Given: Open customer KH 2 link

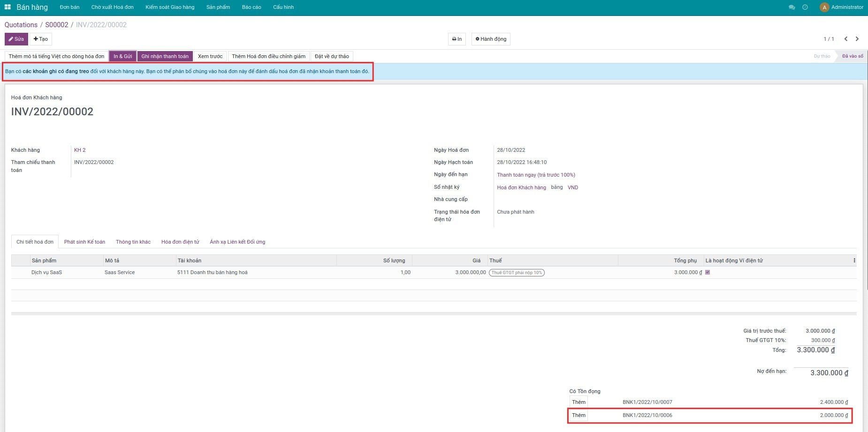Looking at the screenshot, I should point(80,150).
